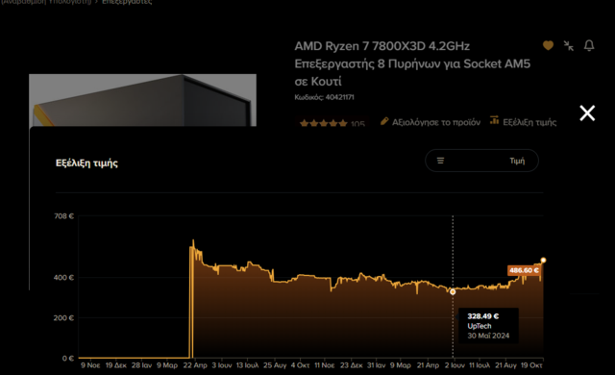
Task: Click the 30 Μαΐ 2024 date in tooltip
Action: click(488, 336)
